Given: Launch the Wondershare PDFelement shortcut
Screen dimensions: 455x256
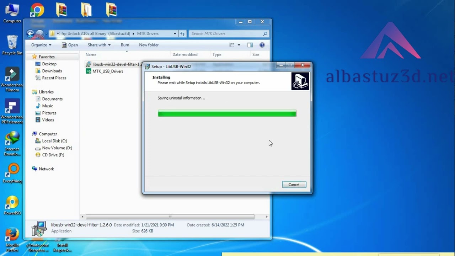Looking at the screenshot, I should click(12, 112).
